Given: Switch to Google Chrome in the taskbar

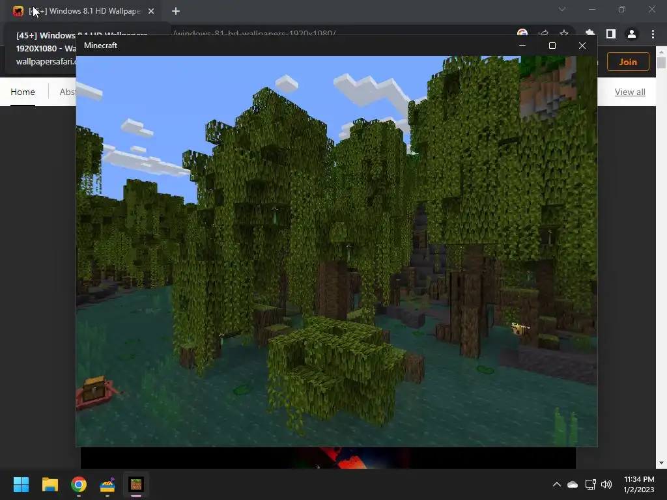Looking at the screenshot, I should point(79,484).
